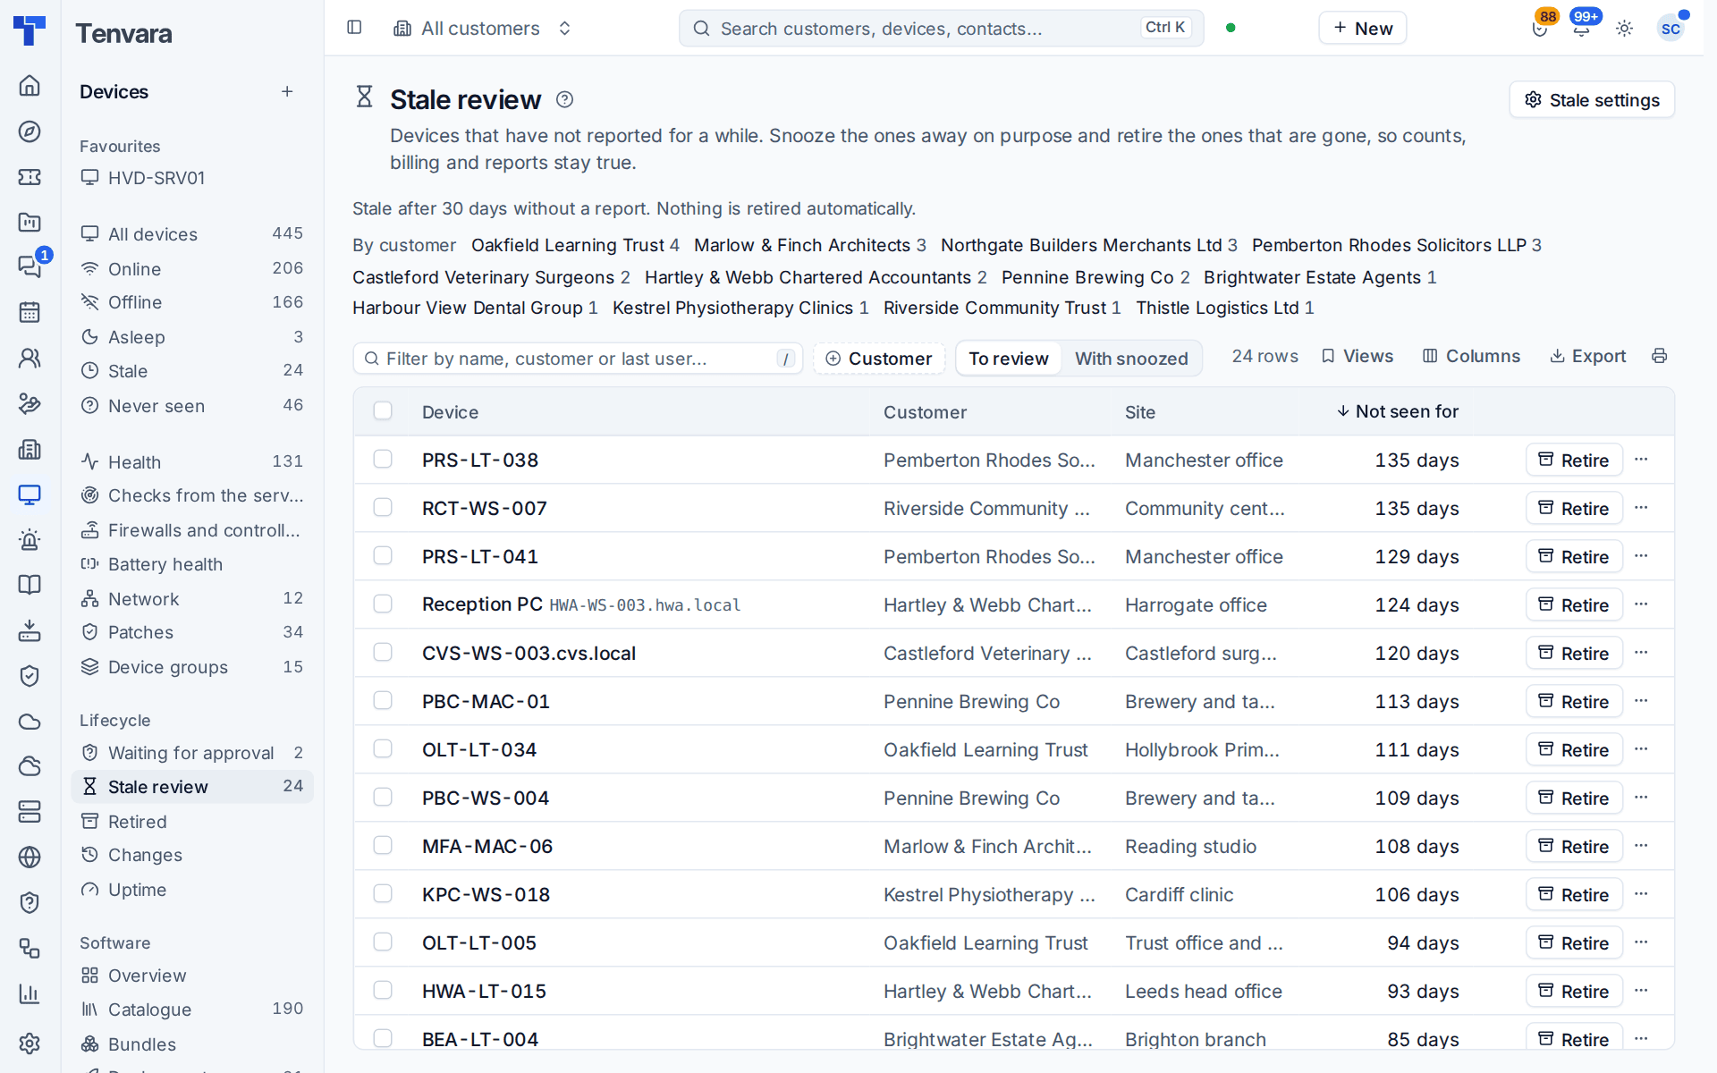Open the All customers switcher
The height and width of the screenshot is (1073, 1717).
pos(482,29)
